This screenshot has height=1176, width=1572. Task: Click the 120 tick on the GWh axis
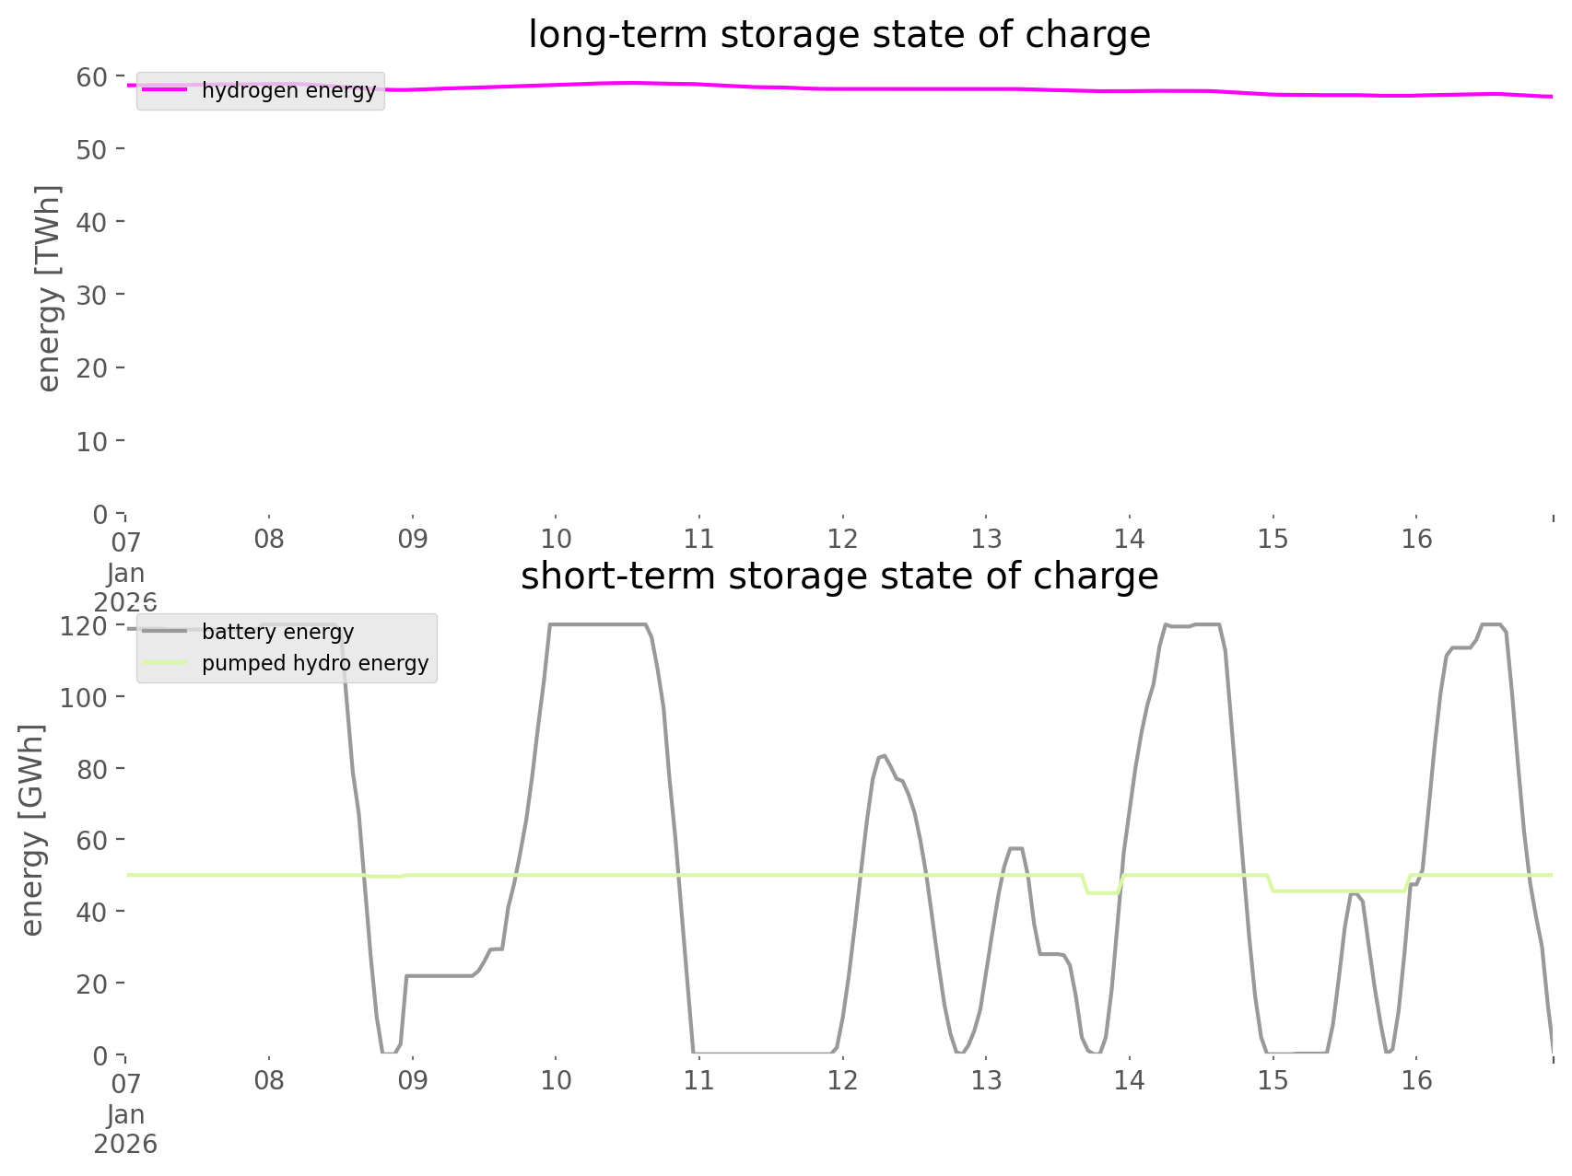[84, 626]
